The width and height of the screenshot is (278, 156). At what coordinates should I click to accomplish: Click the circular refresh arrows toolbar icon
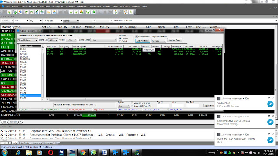point(15,12)
